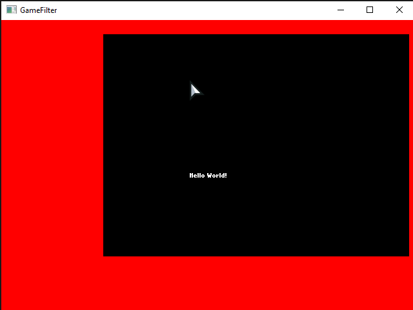The height and width of the screenshot is (310, 413).
Task: Minimize the GameFilter window
Action: (x=341, y=10)
